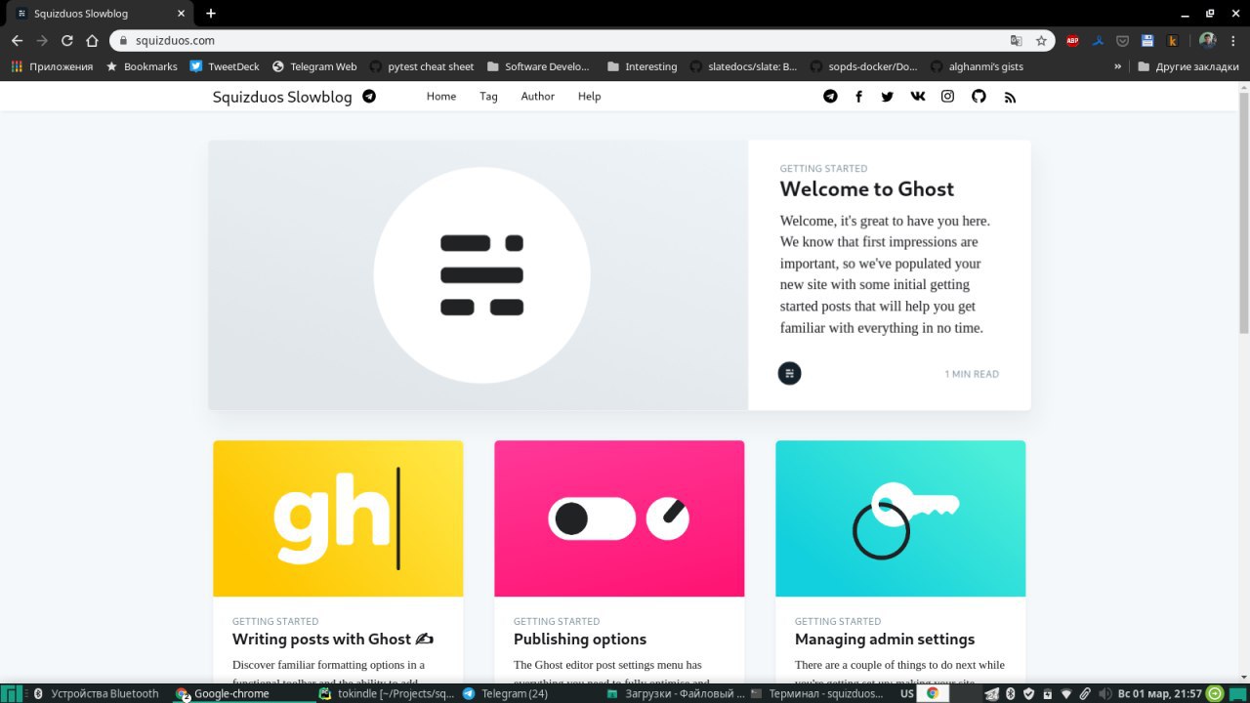Open 'alghanmi's gists' bookmark
This screenshot has width=1250, height=703.
tap(977, 66)
